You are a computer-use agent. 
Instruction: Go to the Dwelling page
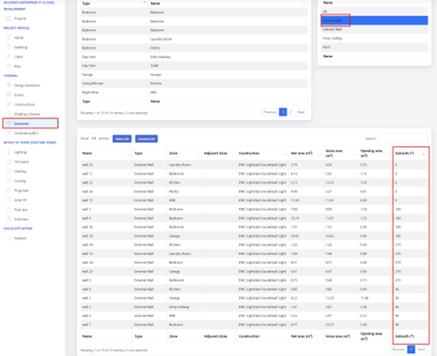pos(21,47)
